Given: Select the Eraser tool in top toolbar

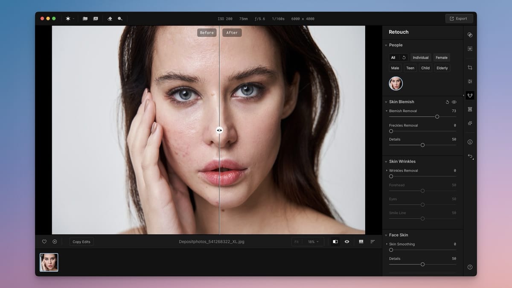Looking at the screenshot, I should coord(111,19).
